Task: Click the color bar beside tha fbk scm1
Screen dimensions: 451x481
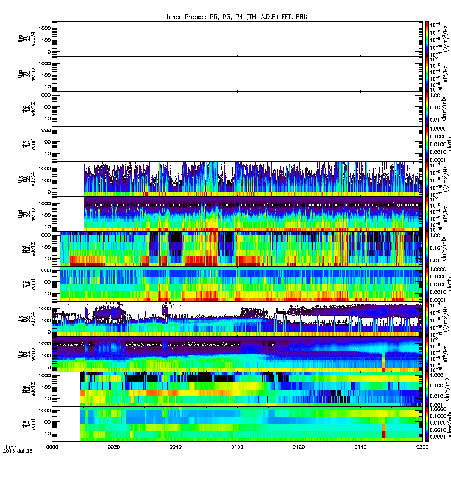Action: tap(427, 144)
